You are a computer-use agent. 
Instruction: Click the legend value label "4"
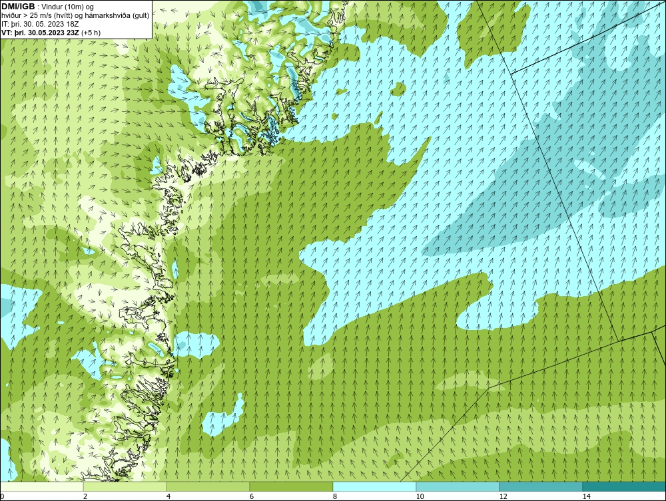[168, 496]
